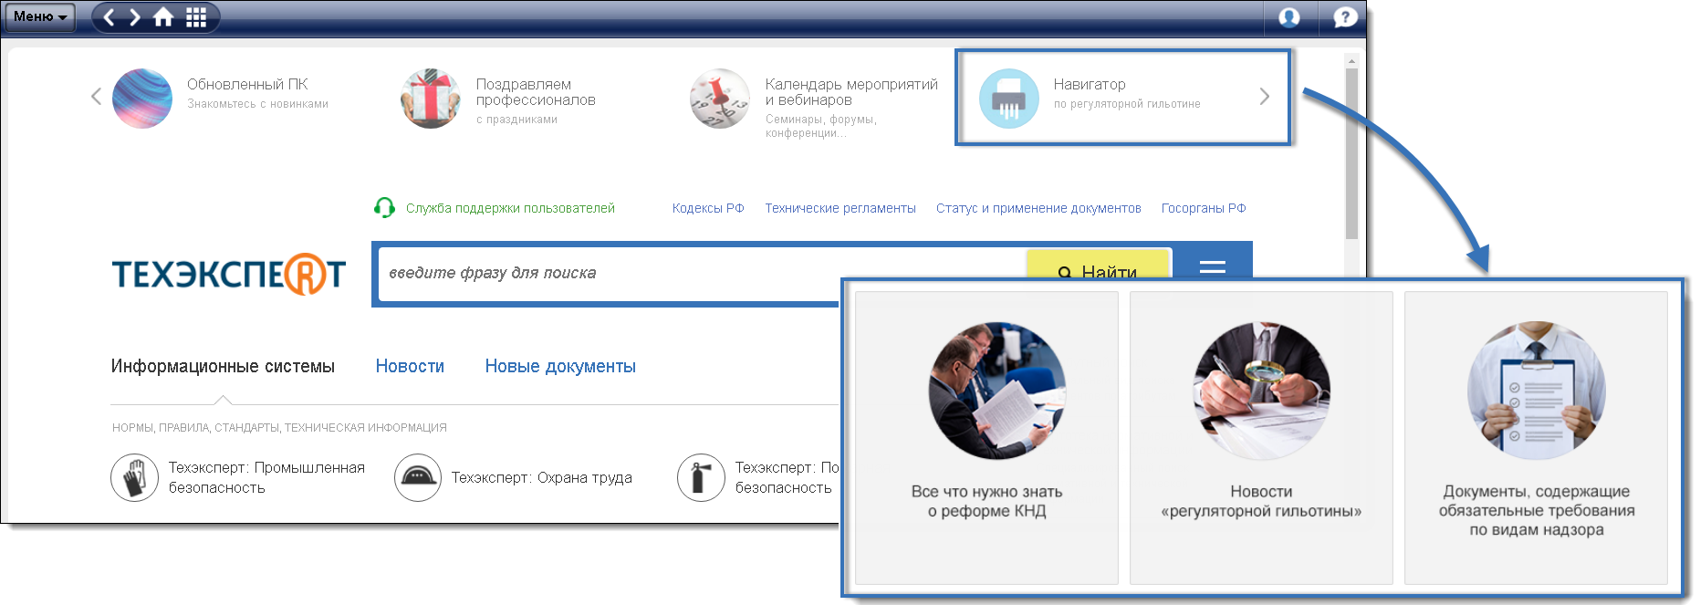The width and height of the screenshot is (1700, 605).
Task: Open Техэксперт: Промышленная безопасность glove icon
Action: [x=134, y=478]
